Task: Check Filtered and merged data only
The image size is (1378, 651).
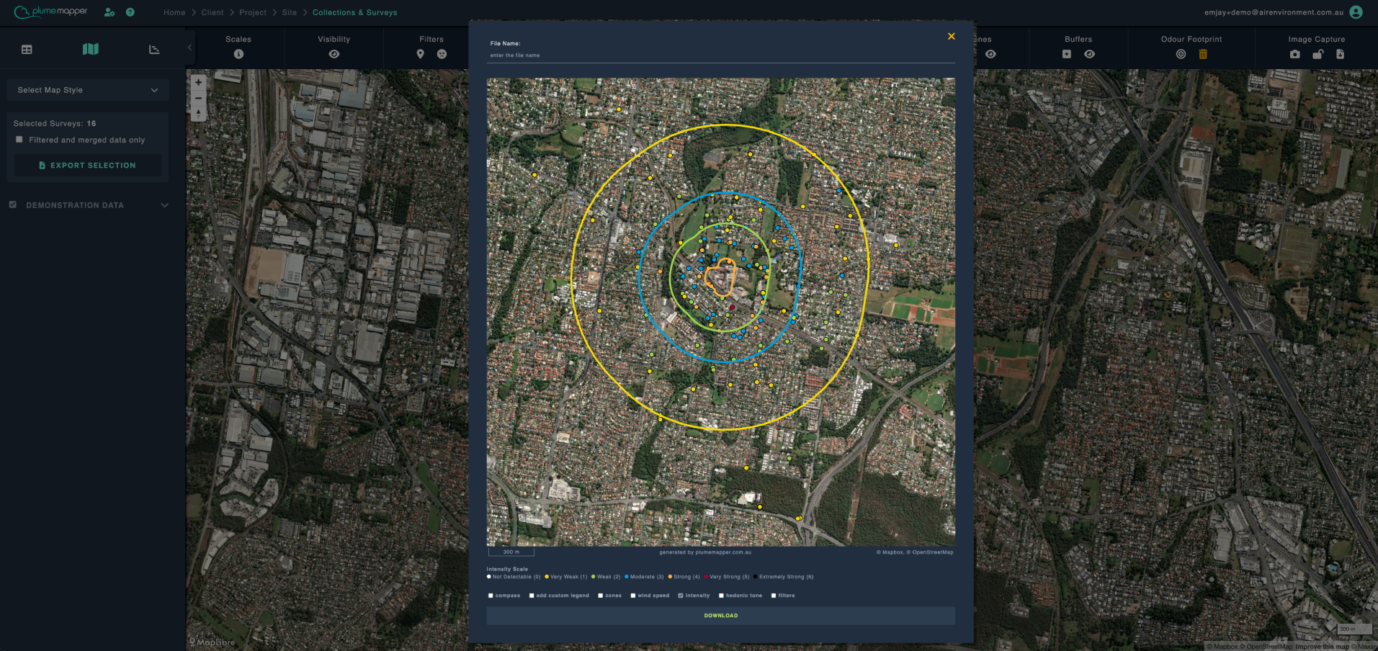Action: (19, 140)
